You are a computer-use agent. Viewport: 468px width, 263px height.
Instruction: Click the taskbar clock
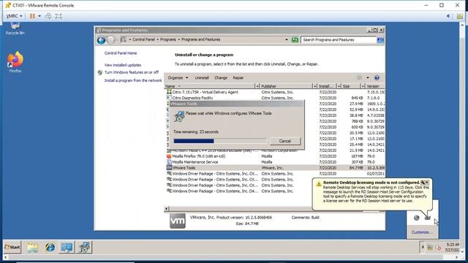[453, 247]
